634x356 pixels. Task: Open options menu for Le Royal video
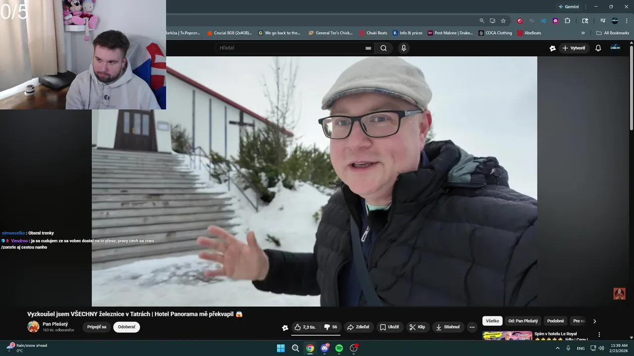click(x=599, y=335)
